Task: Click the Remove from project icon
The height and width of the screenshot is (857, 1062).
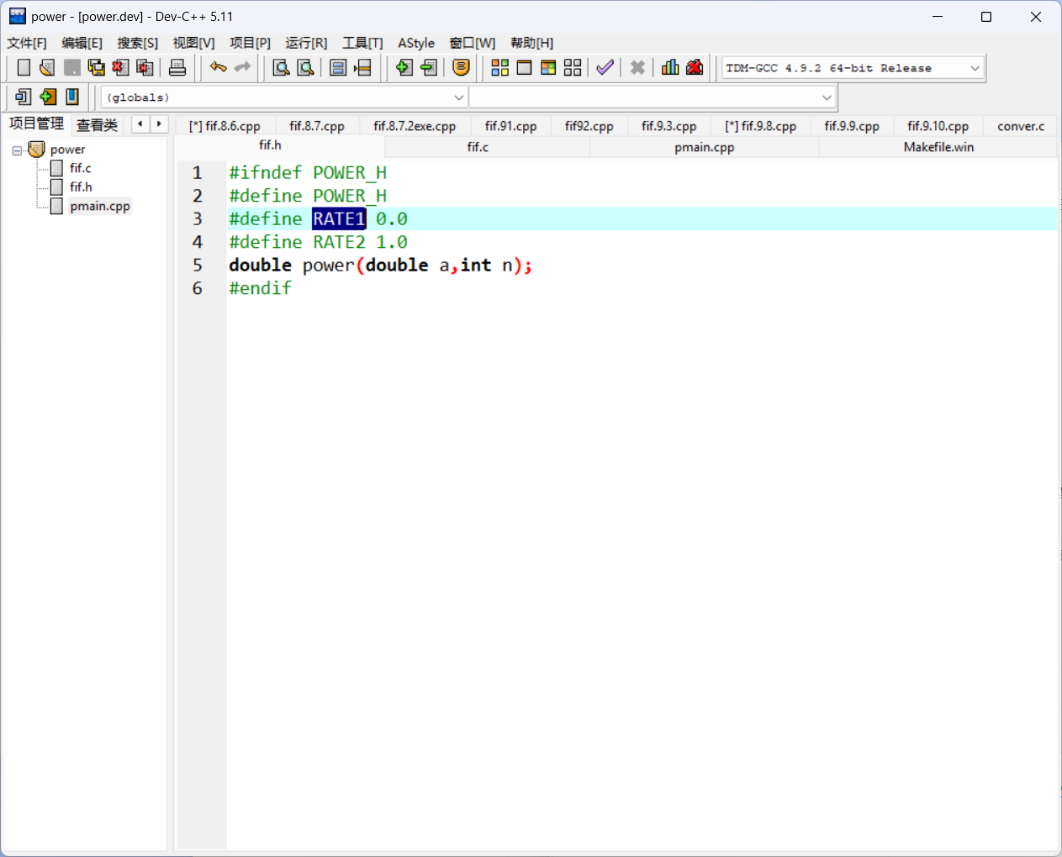Action: (x=429, y=68)
